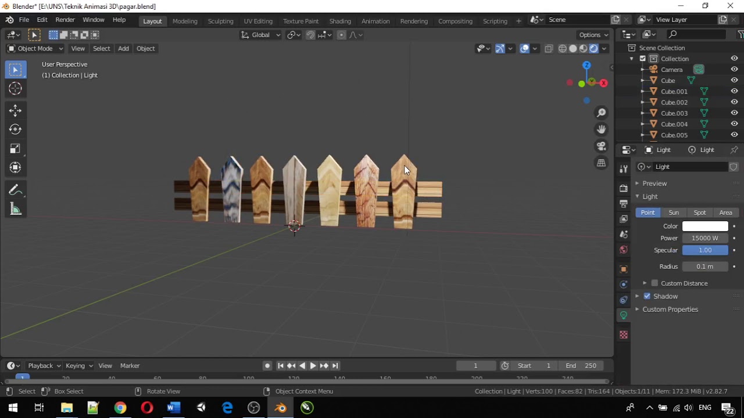Viewport: 744px width, 418px height.
Task: Select the Cursor tool in toolbar
Action: (16, 89)
